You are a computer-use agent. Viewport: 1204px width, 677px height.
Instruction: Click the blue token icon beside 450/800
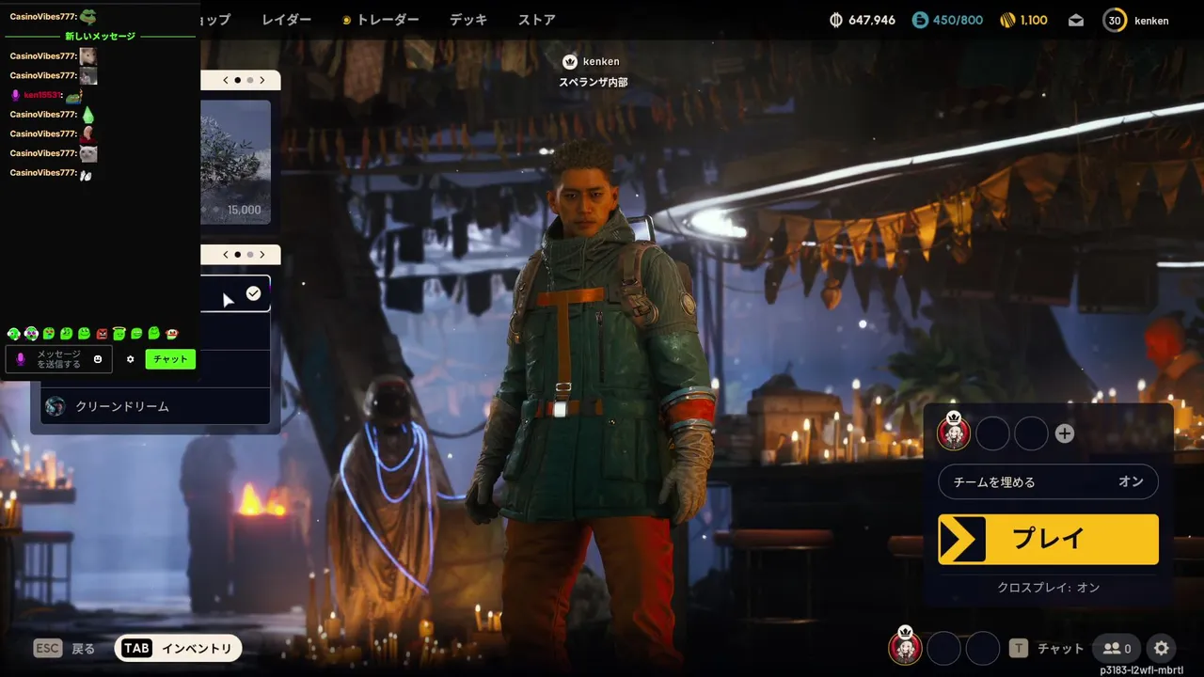pos(920,20)
